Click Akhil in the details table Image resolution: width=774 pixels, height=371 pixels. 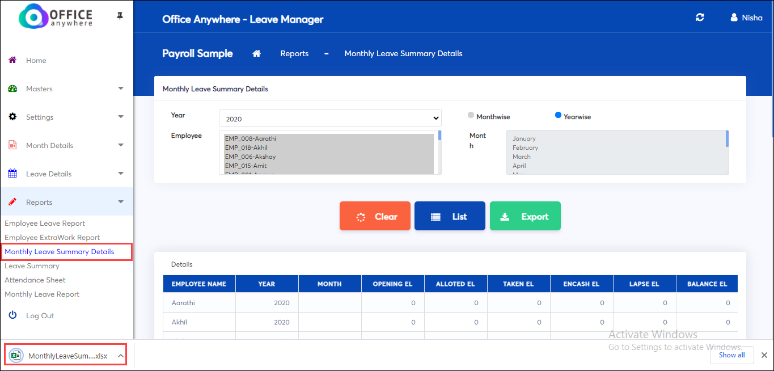179,322
